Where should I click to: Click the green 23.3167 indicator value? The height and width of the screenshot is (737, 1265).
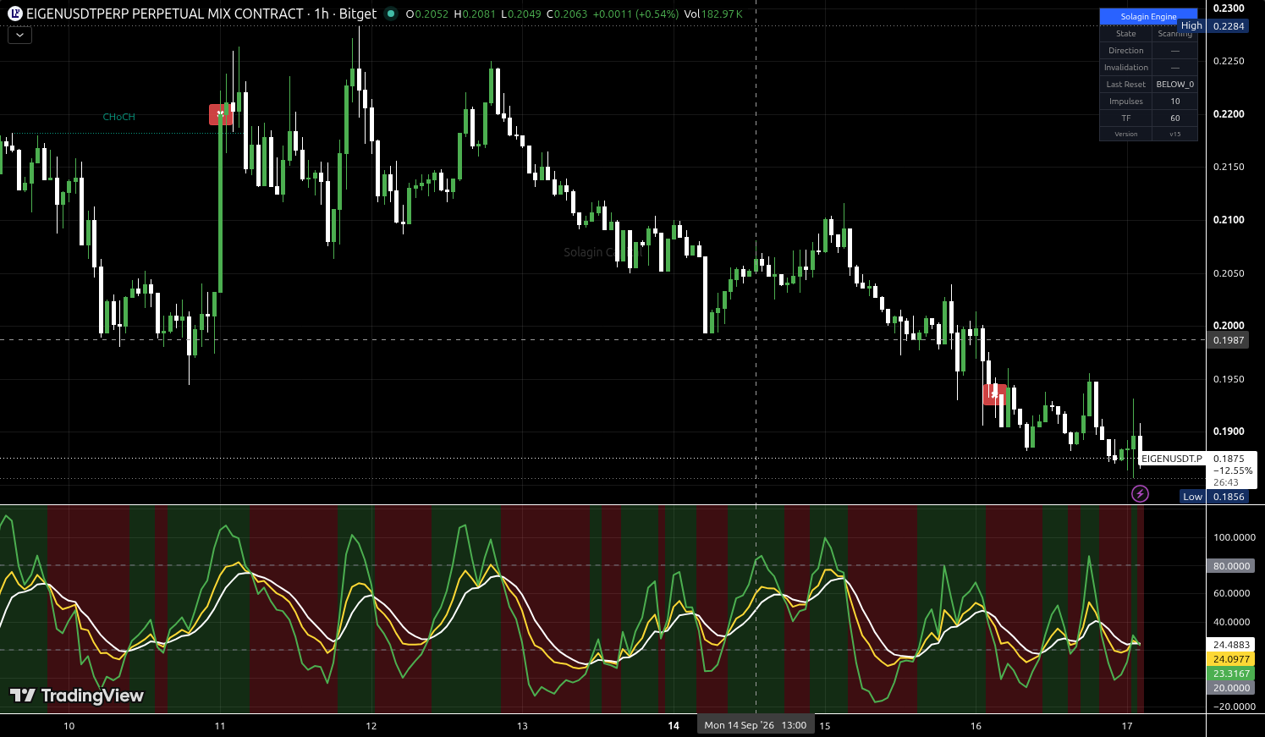click(1231, 674)
